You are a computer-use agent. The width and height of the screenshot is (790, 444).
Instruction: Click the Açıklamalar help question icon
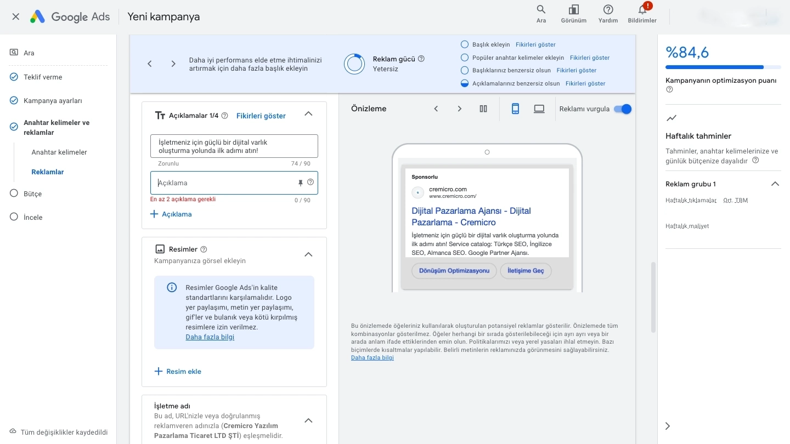225,116
